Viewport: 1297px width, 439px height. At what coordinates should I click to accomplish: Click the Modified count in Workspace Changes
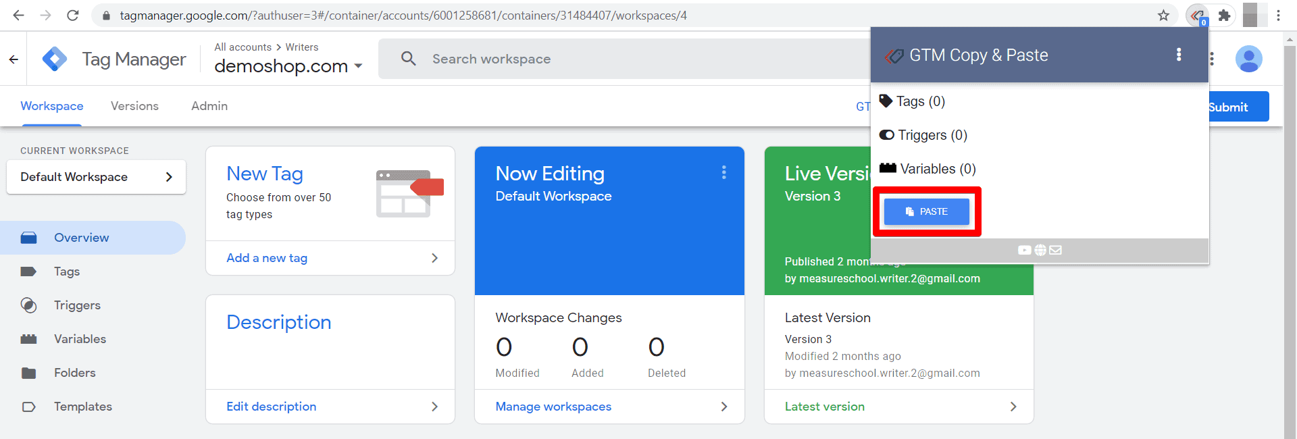pyautogui.click(x=504, y=347)
